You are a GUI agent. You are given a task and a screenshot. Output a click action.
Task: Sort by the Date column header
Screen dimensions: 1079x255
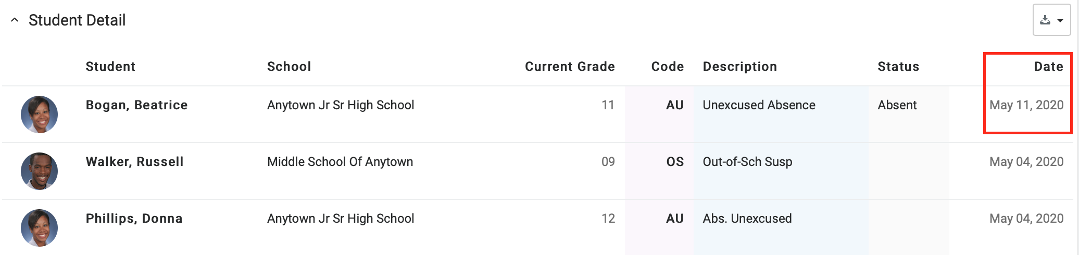pyautogui.click(x=1048, y=67)
